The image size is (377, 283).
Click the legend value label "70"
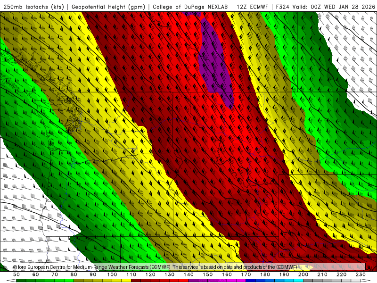coord(55,275)
